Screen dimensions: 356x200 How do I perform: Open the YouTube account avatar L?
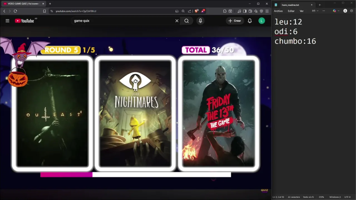[x=262, y=21]
